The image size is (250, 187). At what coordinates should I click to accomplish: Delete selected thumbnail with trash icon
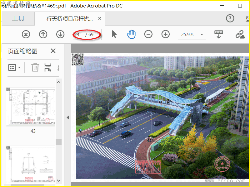click(35, 67)
